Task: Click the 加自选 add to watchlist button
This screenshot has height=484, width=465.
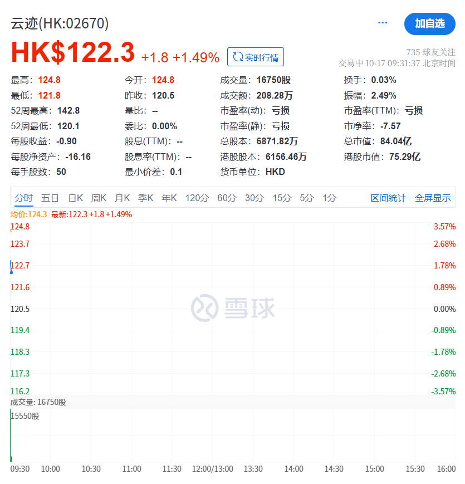Action: 429,23
